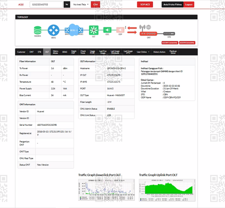This screenshot has width=225, height=208.
Task: Click the green ODC icon
Action: pyautogui.click(x=107, y=30)
